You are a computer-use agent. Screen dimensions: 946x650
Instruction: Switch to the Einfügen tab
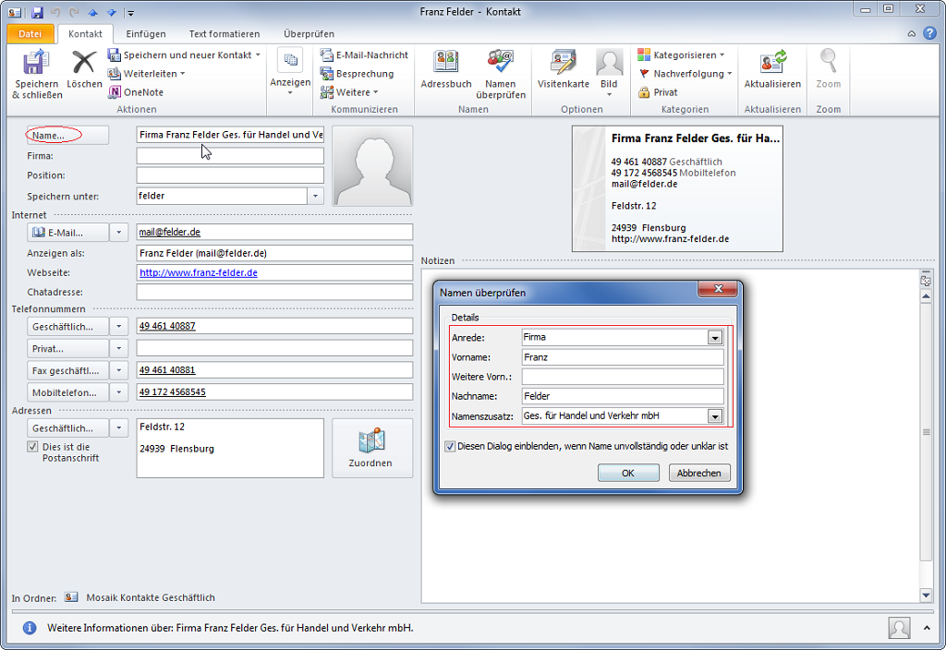[146, 34]
